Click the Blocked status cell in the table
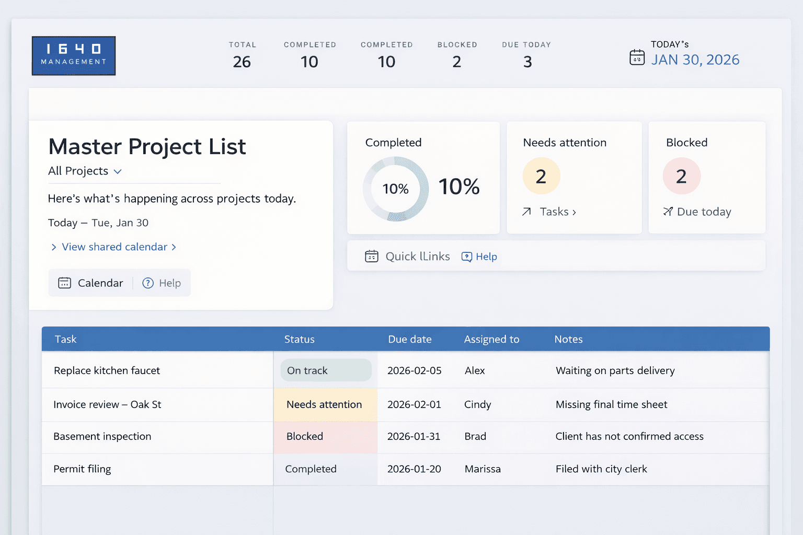 [325, 437]
